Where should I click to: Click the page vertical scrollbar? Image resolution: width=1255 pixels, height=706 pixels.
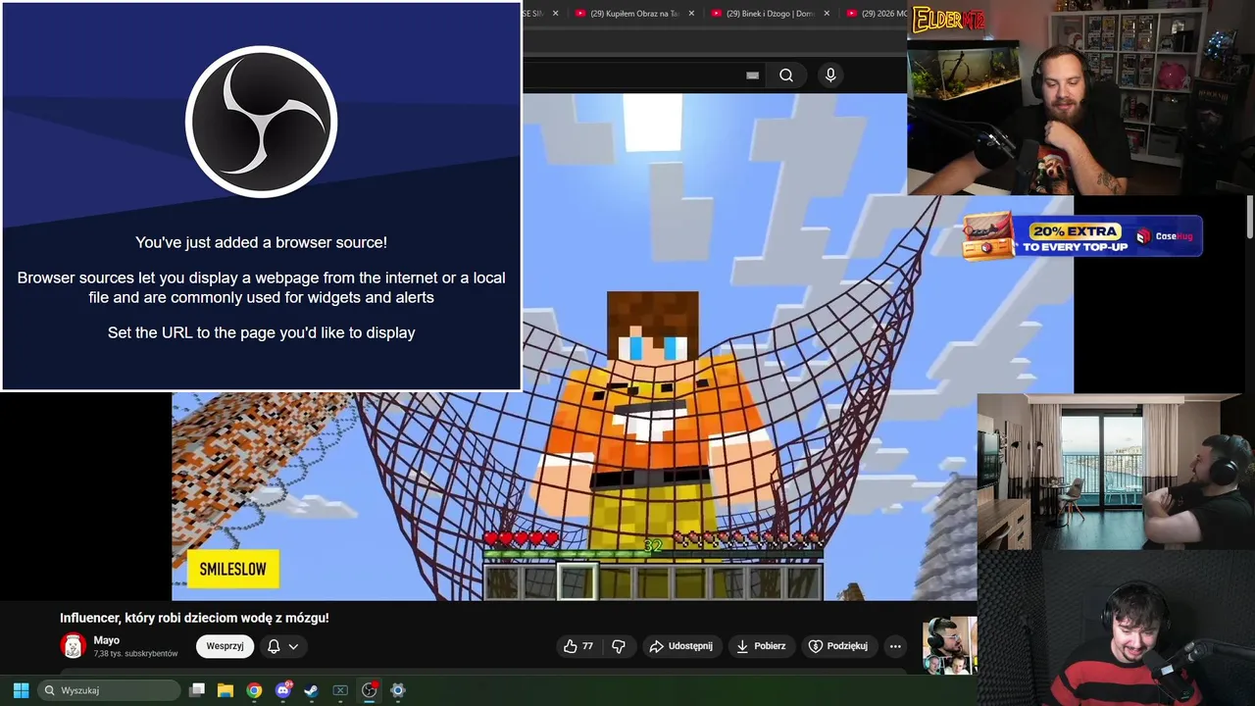(1250, 216)
